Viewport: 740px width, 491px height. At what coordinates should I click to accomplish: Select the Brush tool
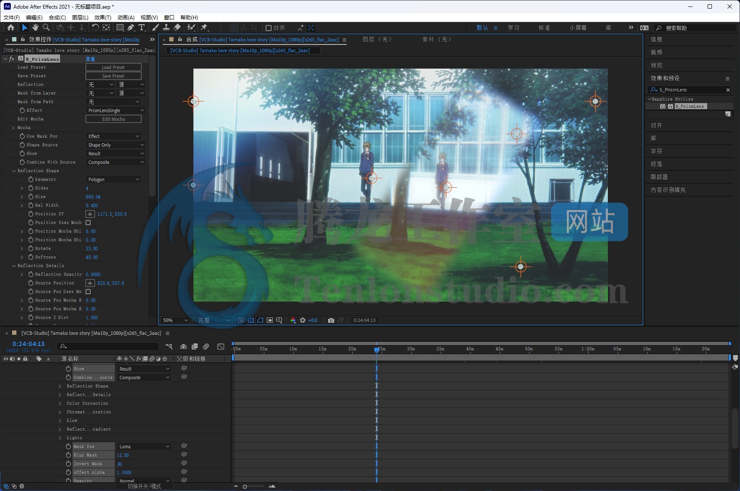point(155,28)
